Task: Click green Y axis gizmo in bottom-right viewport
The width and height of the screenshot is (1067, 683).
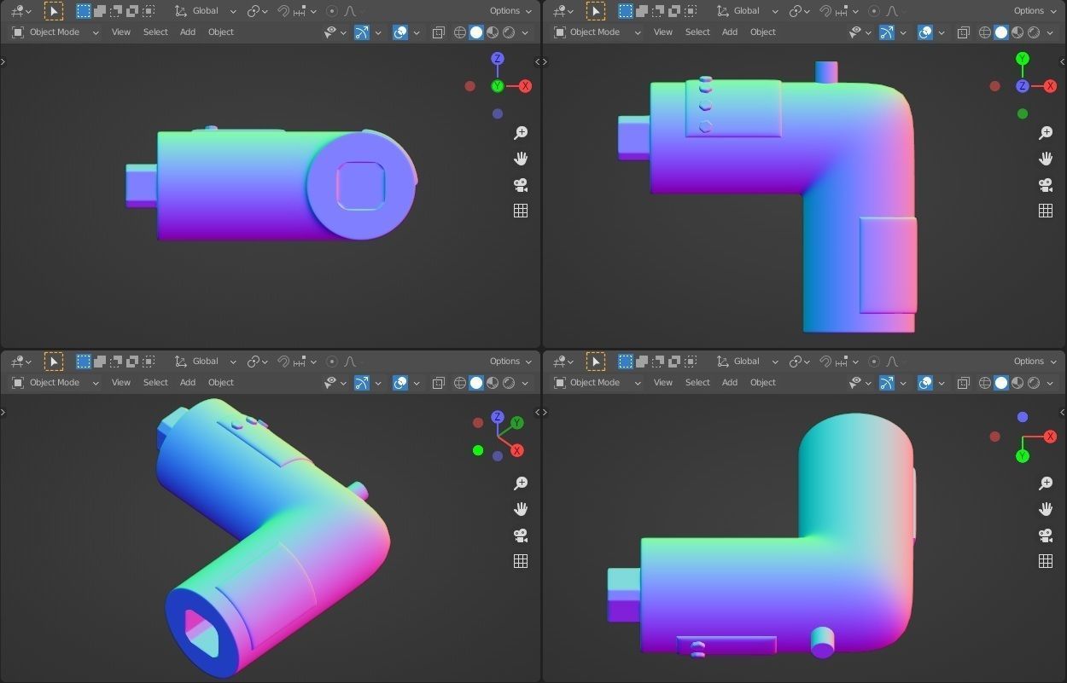Action: click(1023, 456)
